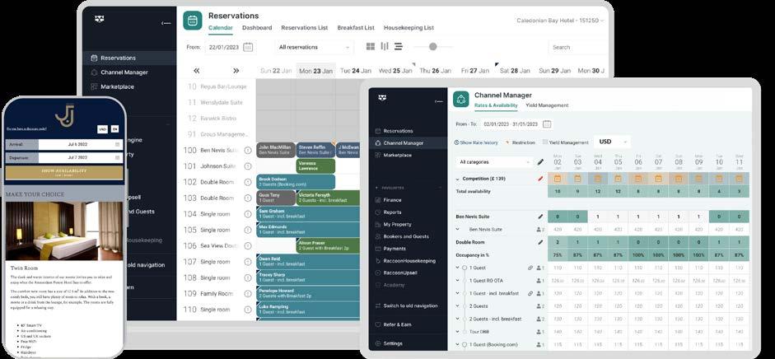
Task: Open the USD currency dropdown in Channel Manager
Action: click(x=612, y=142)
